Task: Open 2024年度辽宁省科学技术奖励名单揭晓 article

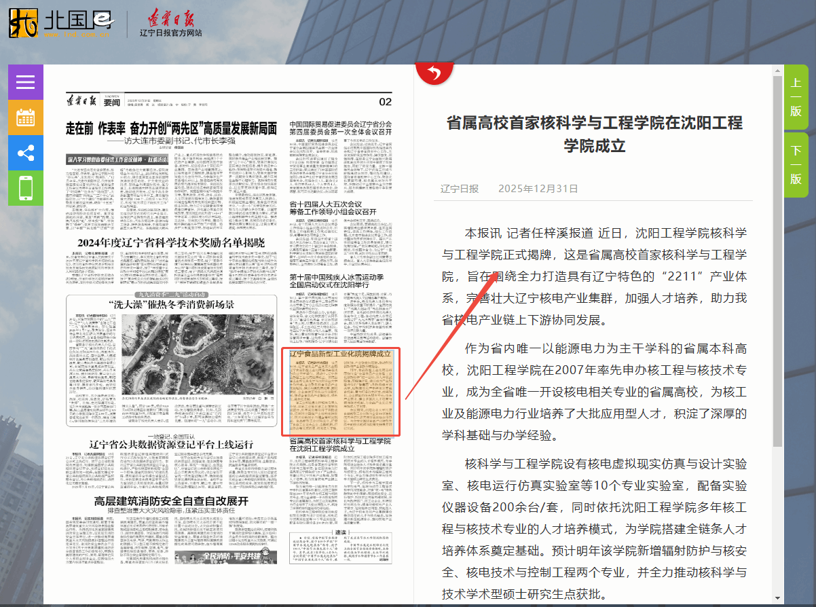Action: 170,243
